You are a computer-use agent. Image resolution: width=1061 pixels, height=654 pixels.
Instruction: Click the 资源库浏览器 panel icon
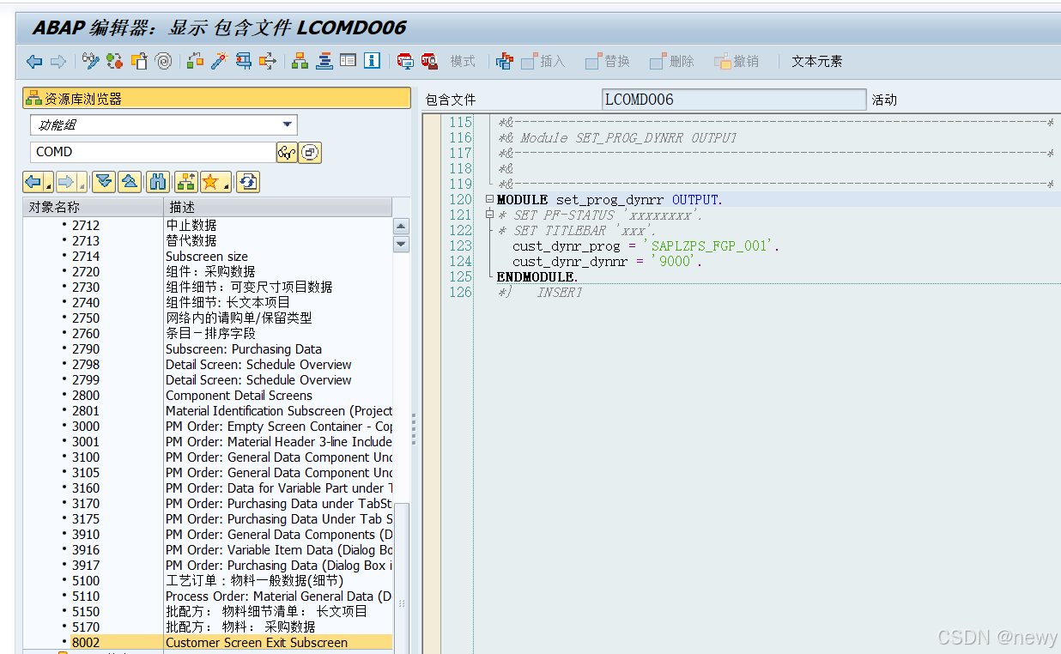33,98
